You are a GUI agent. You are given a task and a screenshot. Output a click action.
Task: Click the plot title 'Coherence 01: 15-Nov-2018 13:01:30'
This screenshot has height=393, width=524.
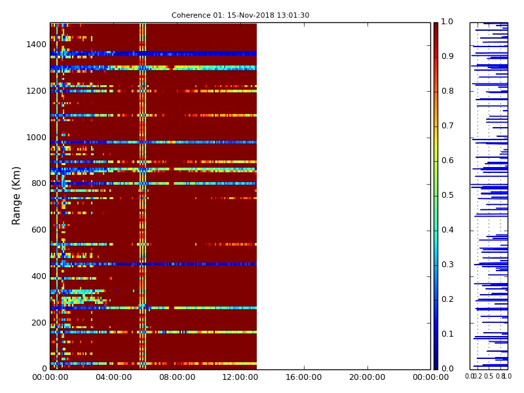pyautogui.click(x=240, y=15)
